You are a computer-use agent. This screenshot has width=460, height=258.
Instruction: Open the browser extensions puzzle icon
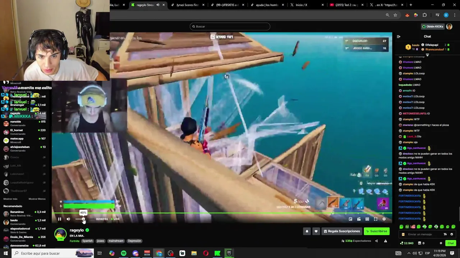[x=424, y=15]
